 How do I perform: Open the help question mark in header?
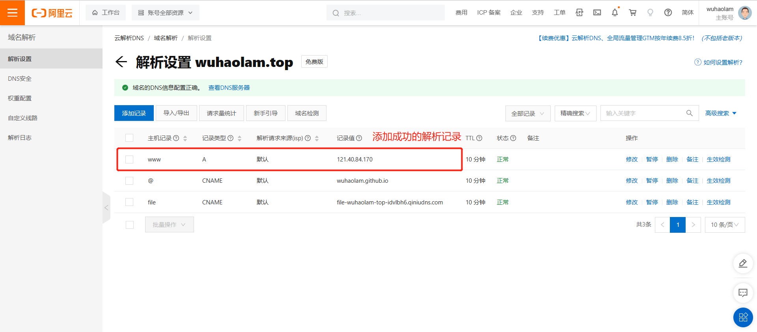coord(668,13)
